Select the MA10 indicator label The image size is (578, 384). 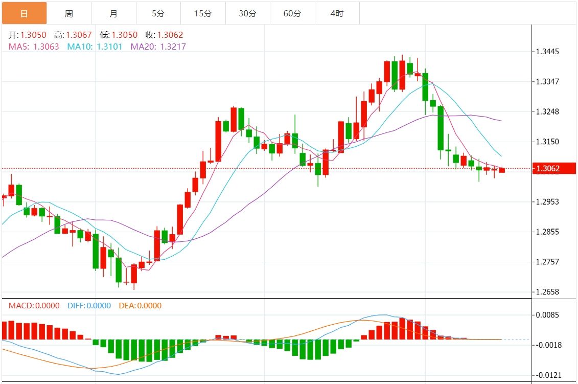95,47
